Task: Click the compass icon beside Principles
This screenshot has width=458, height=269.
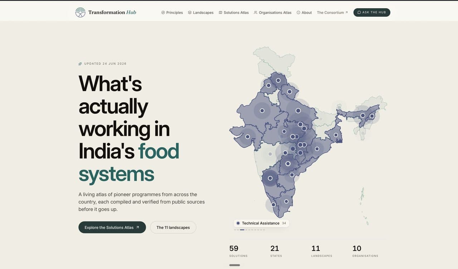Action: [163, 13]
